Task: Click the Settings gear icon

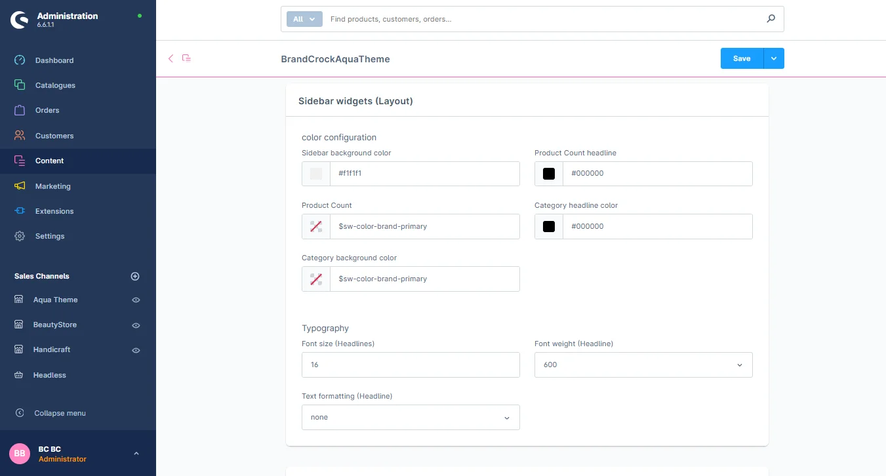Action: point(20,236)
